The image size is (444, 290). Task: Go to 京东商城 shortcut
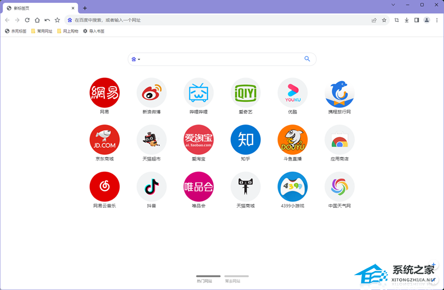coord(104,139)
